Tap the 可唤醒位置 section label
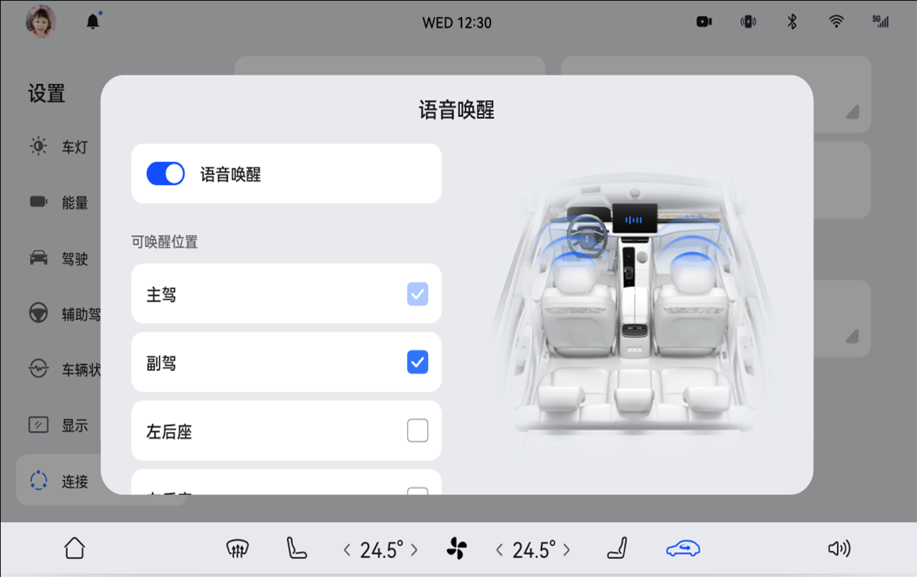This screenshot has height=577, width=917. (x=164, y=242)
